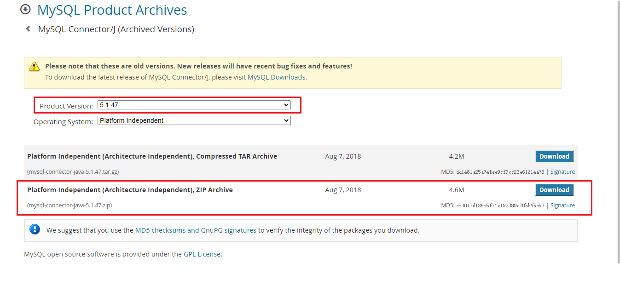This screenshot has width=620, height=308.
Task: Click the MySQL Product Archives heading
Action: [112, 10]
